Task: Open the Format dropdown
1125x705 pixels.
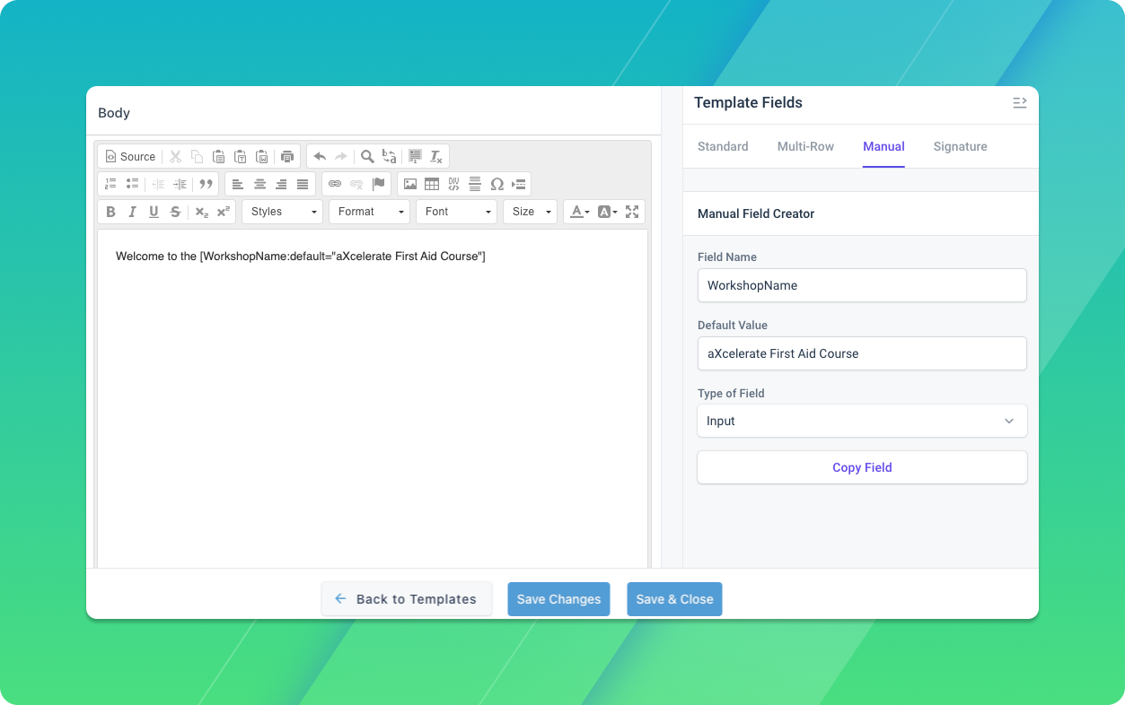Action: pos(370,212)
